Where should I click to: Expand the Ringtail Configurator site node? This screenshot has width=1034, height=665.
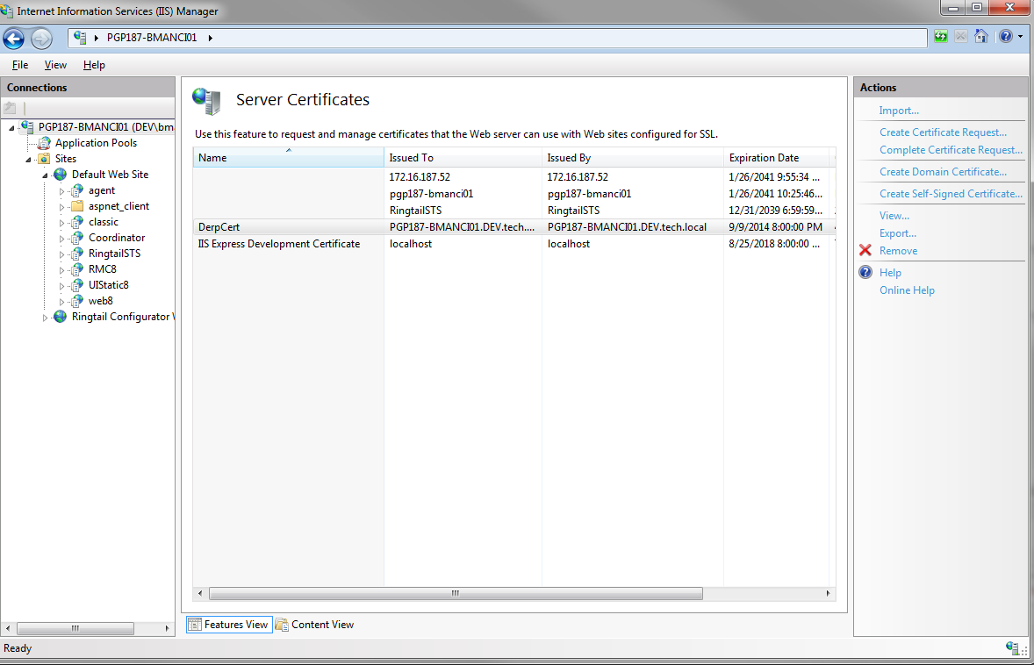point(45,318)
